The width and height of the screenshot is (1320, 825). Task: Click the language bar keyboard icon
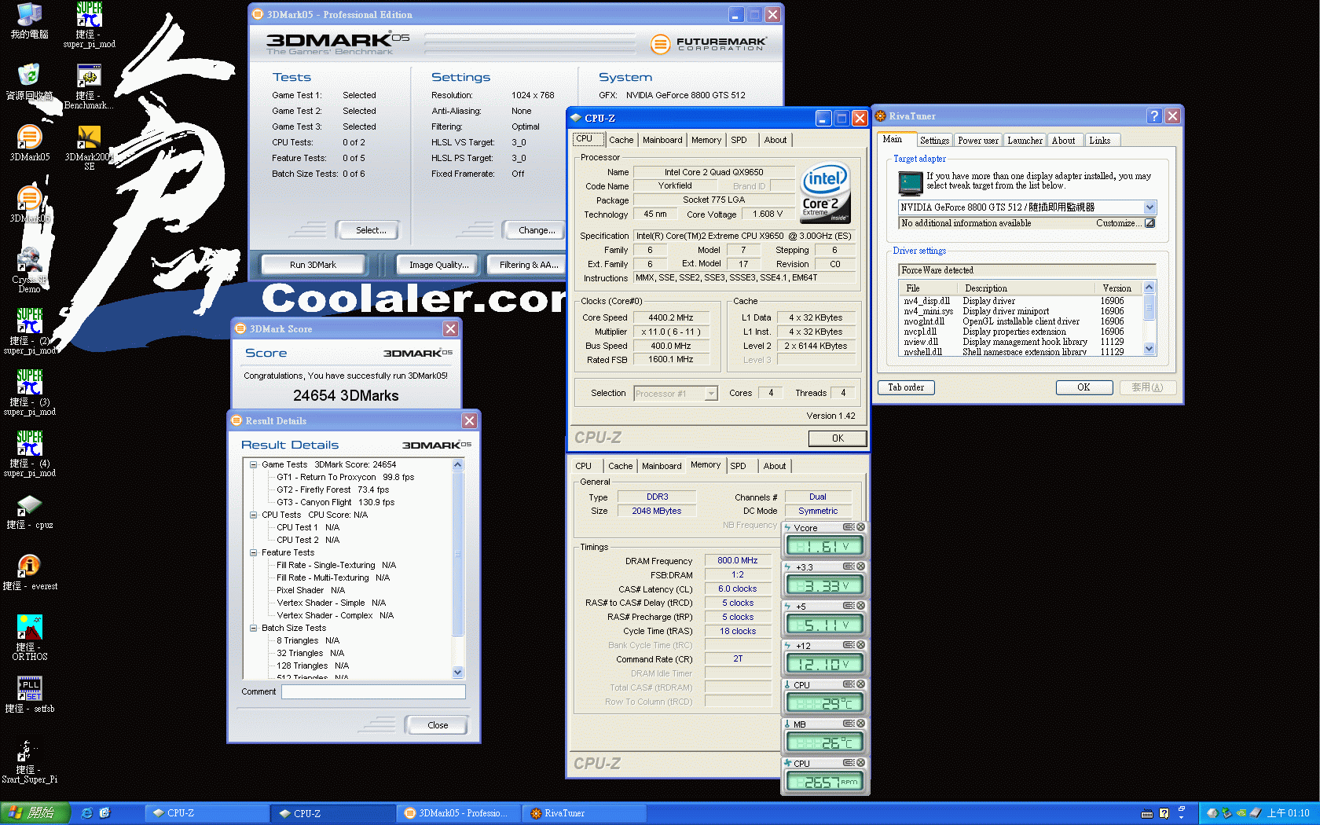[x=1147, y=813]
